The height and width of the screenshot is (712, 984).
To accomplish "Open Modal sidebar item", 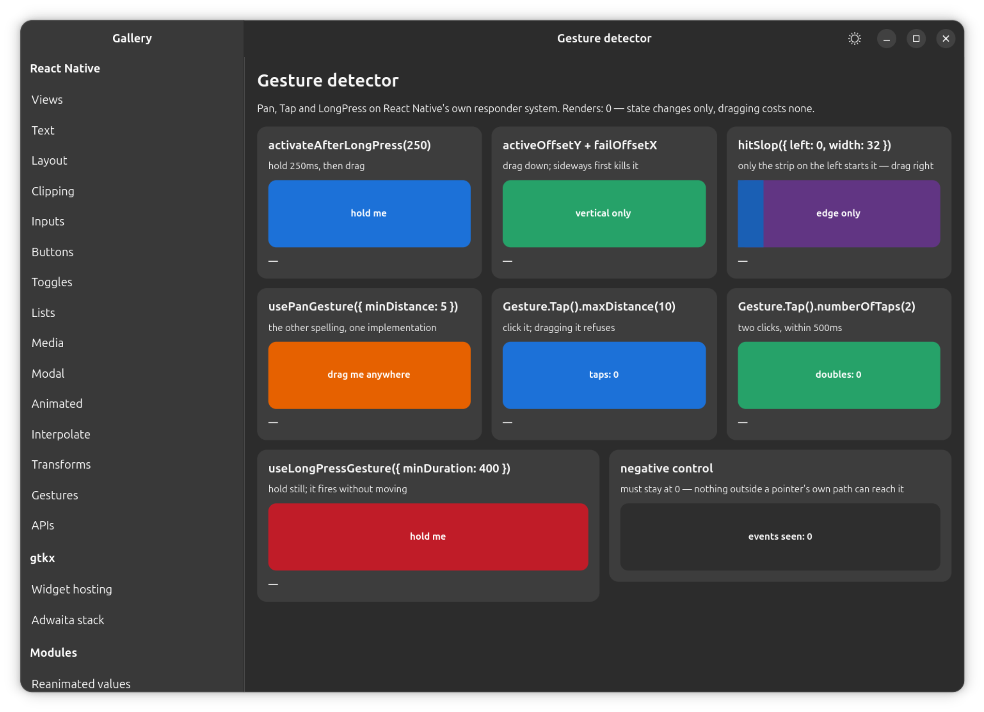I will click(x=132, y=373).
